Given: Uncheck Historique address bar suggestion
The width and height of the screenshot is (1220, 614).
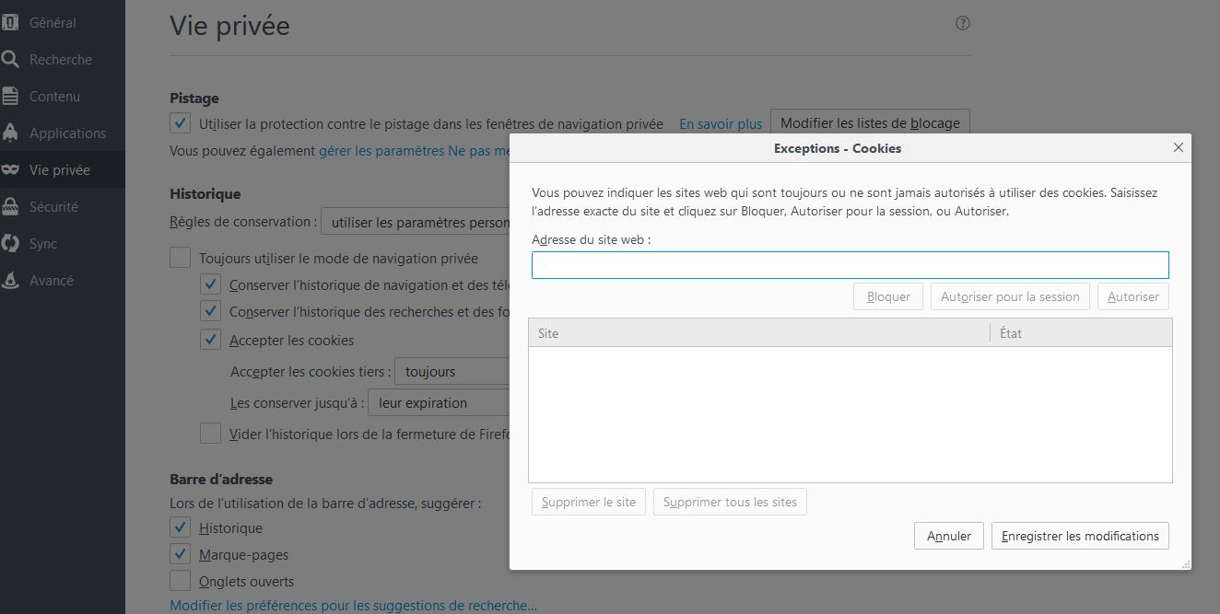Looking at the screenshot, I should click(181, 527).
